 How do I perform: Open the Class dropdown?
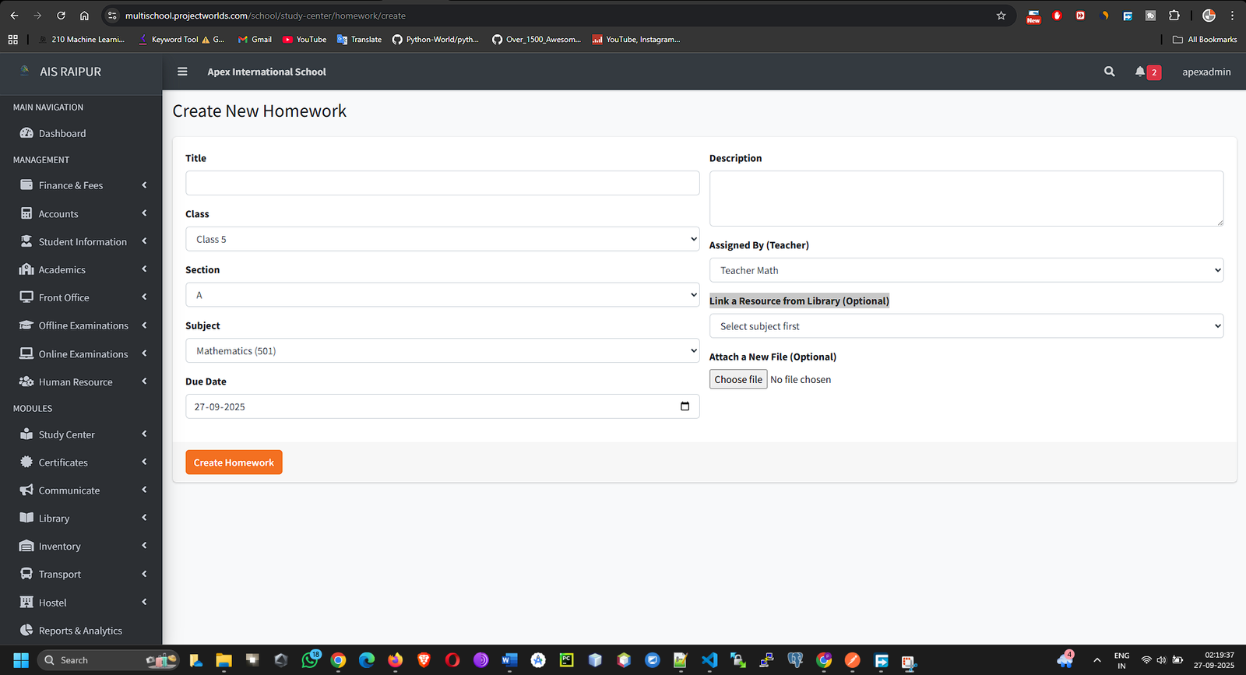point(442,239)
